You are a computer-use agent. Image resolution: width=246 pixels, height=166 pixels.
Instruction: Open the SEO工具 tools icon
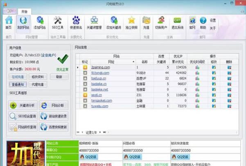pyautogui.click(x=58, y=22)
